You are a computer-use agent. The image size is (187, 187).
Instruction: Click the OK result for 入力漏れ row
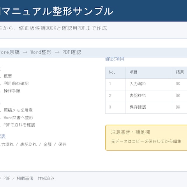178,84
